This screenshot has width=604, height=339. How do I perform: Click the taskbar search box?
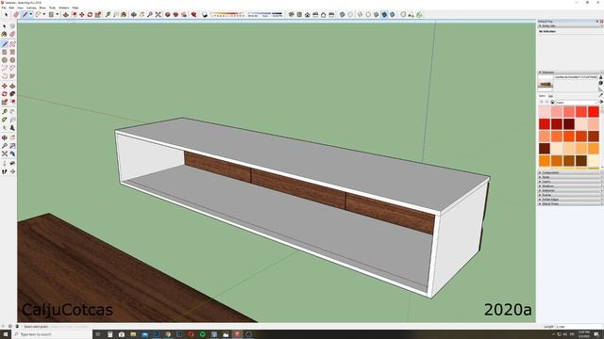pos(52,334)
